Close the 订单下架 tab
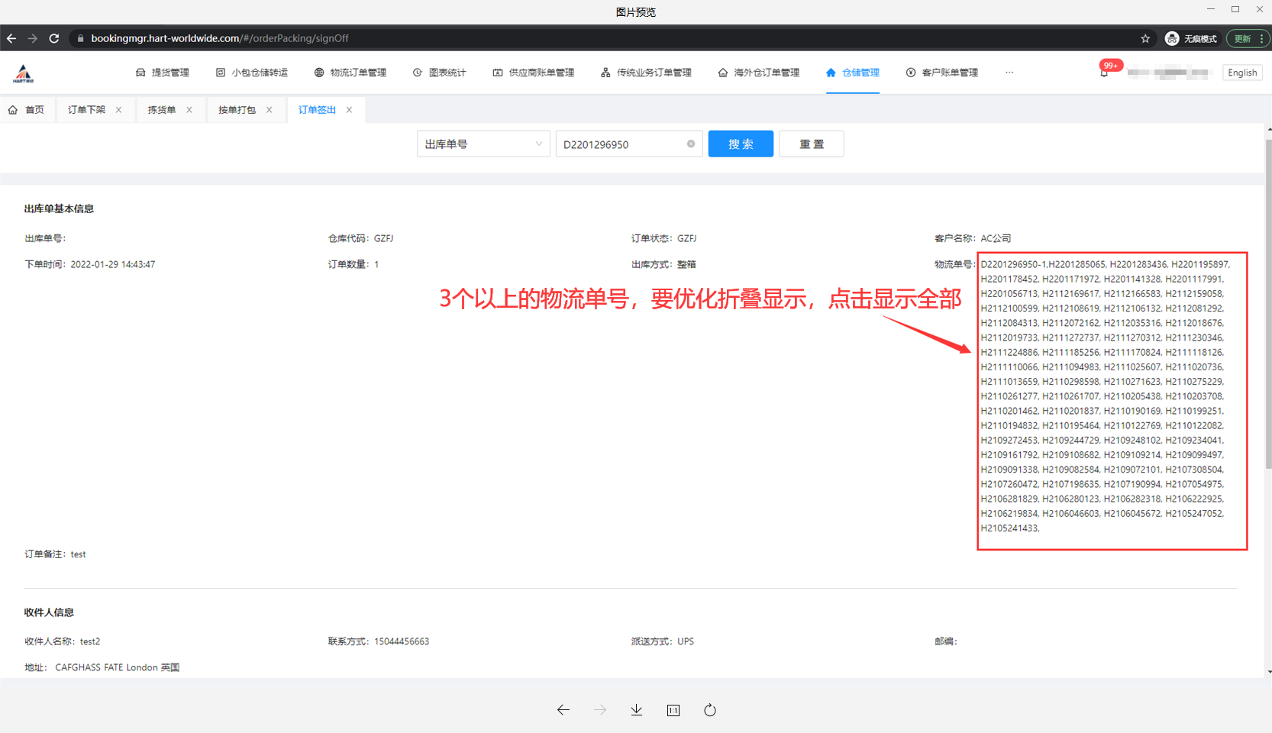The image size is (1272, 733). coord(119,110)
